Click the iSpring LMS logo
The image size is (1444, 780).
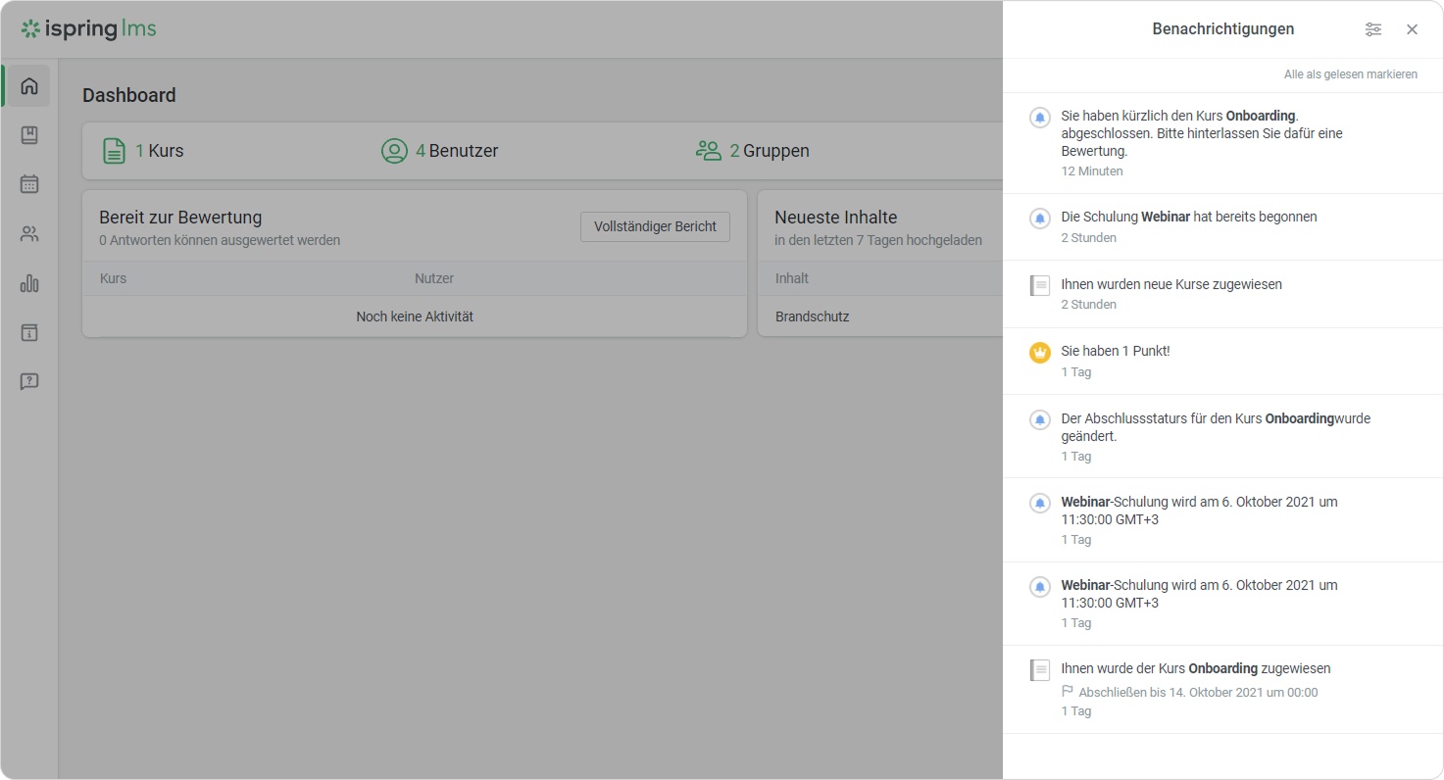(89, 29)
